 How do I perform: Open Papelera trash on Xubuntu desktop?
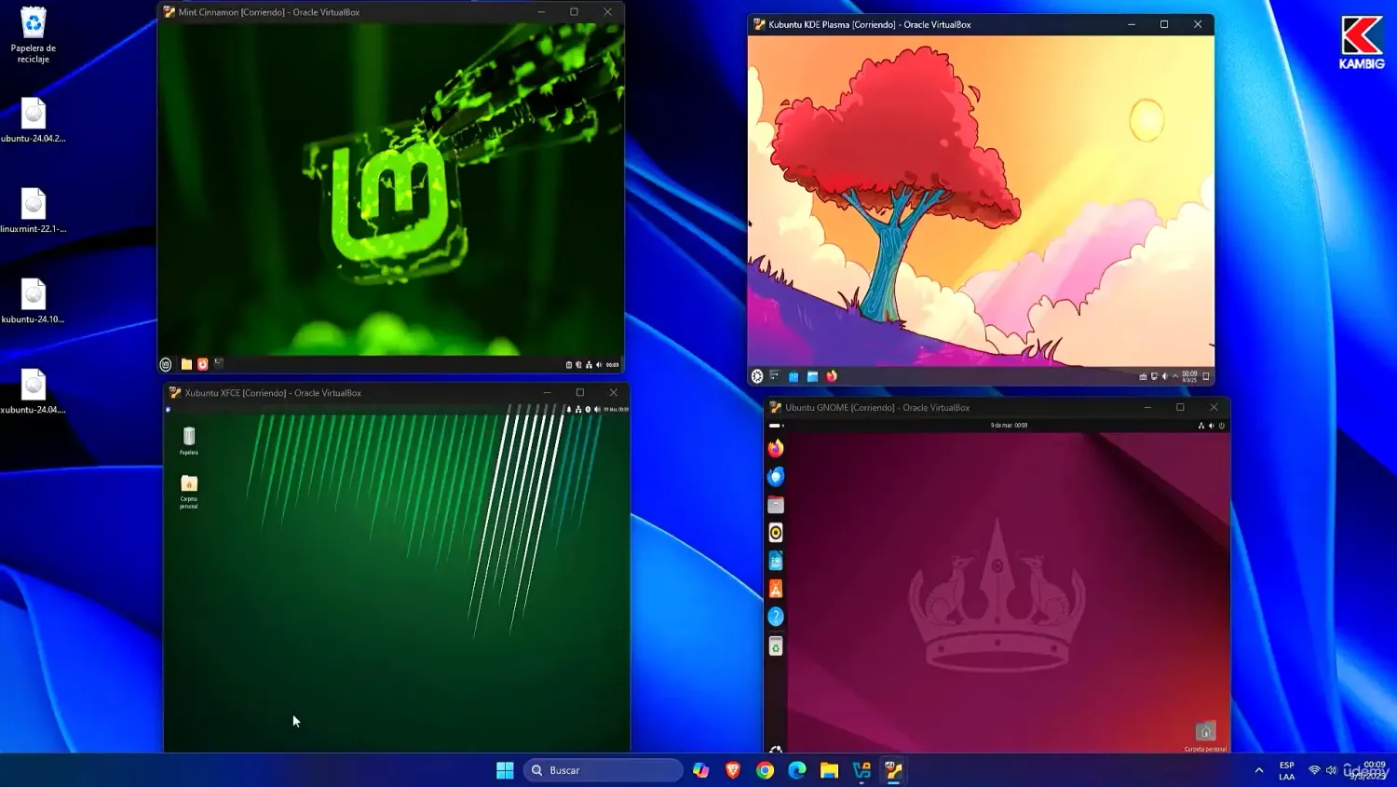pyautogui.click(x=189, y=440)
